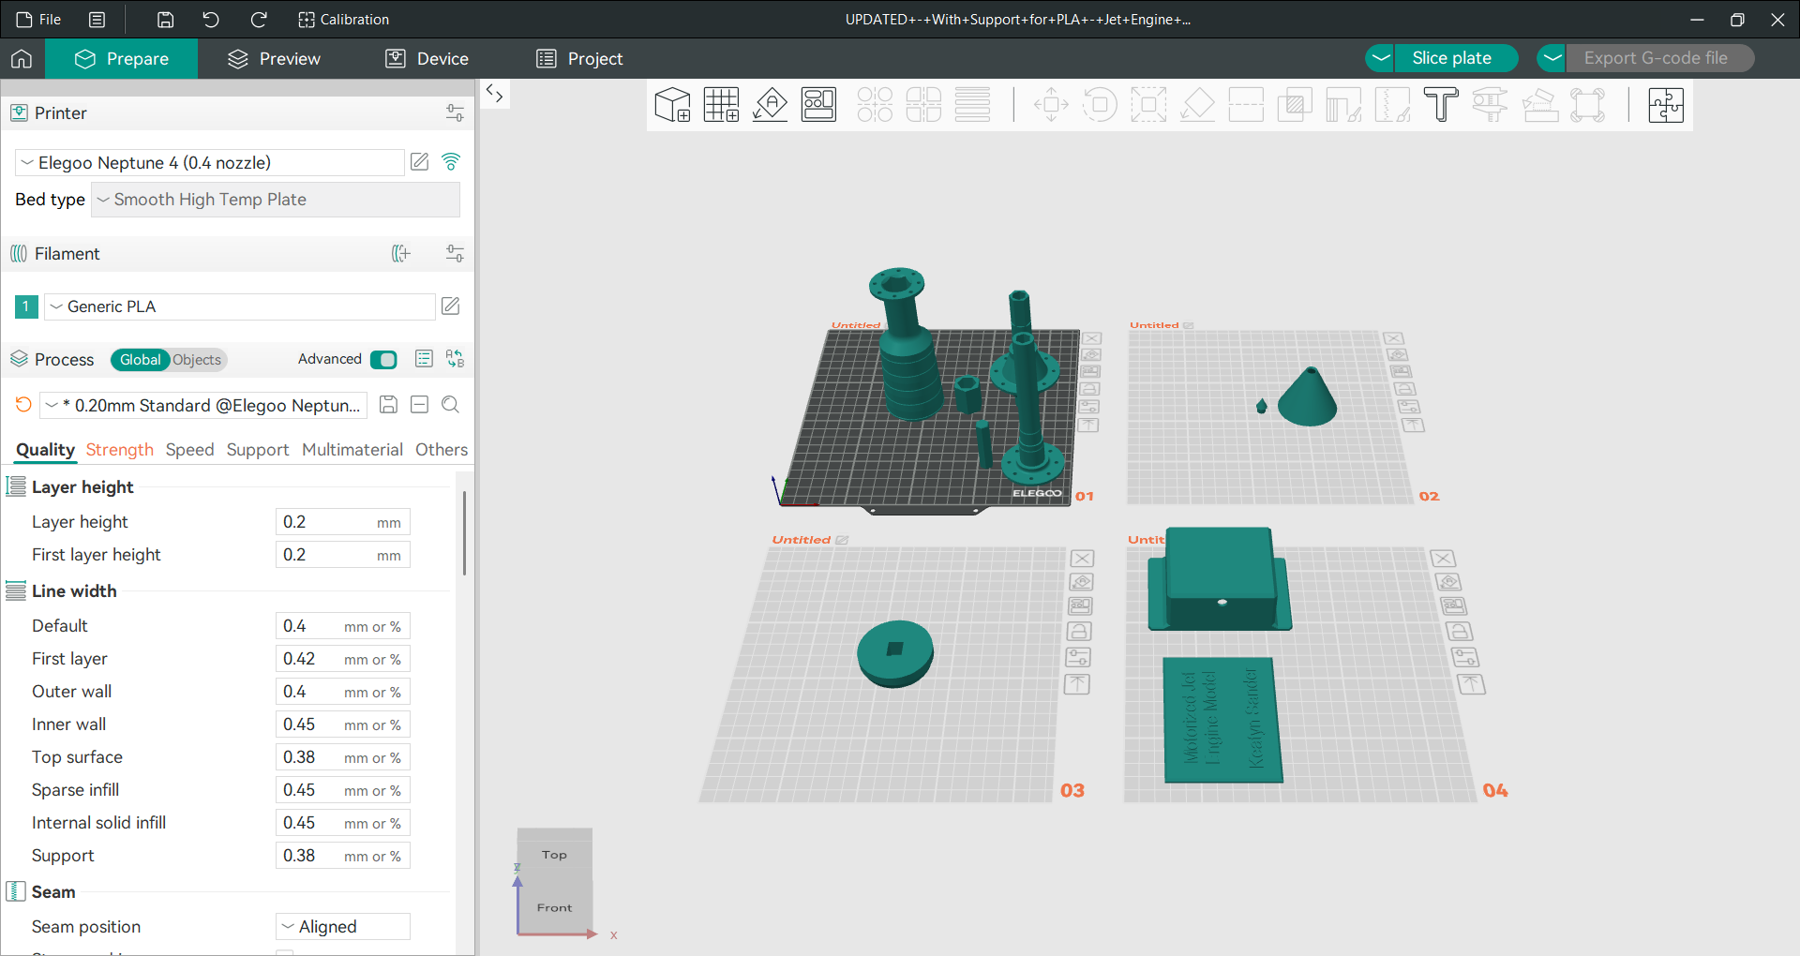Search process settings with magnifier icon
This screenshot has height=956, width=1800.
[x=450, y=405]
